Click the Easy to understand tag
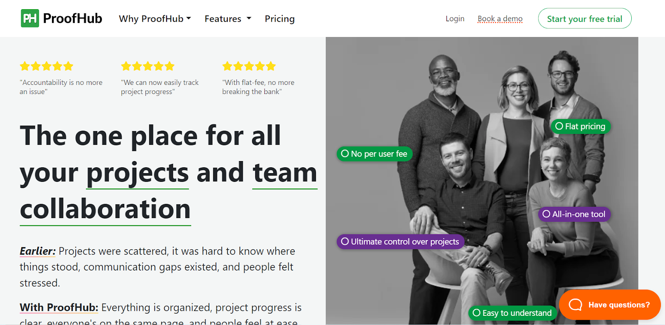The image size is (665, 325). (x=512, y=313)
